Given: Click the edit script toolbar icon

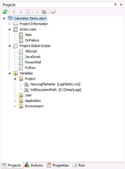Looking at the screenshot, I should point(37,12).
